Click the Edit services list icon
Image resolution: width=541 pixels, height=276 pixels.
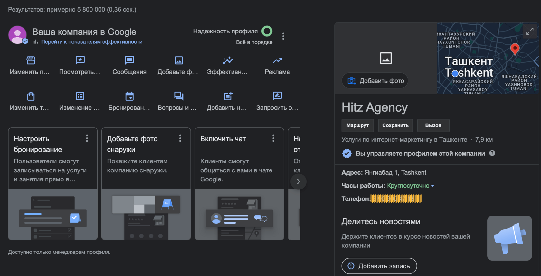tap(80, 96)
